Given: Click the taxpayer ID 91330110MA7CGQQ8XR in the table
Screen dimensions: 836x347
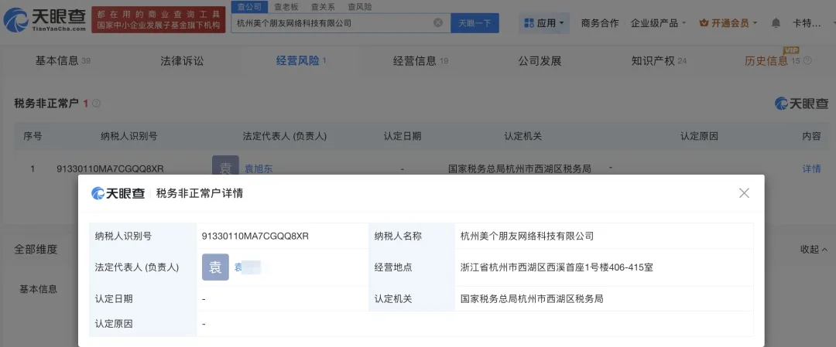Looking at the screenshot, I should point(110,169).
